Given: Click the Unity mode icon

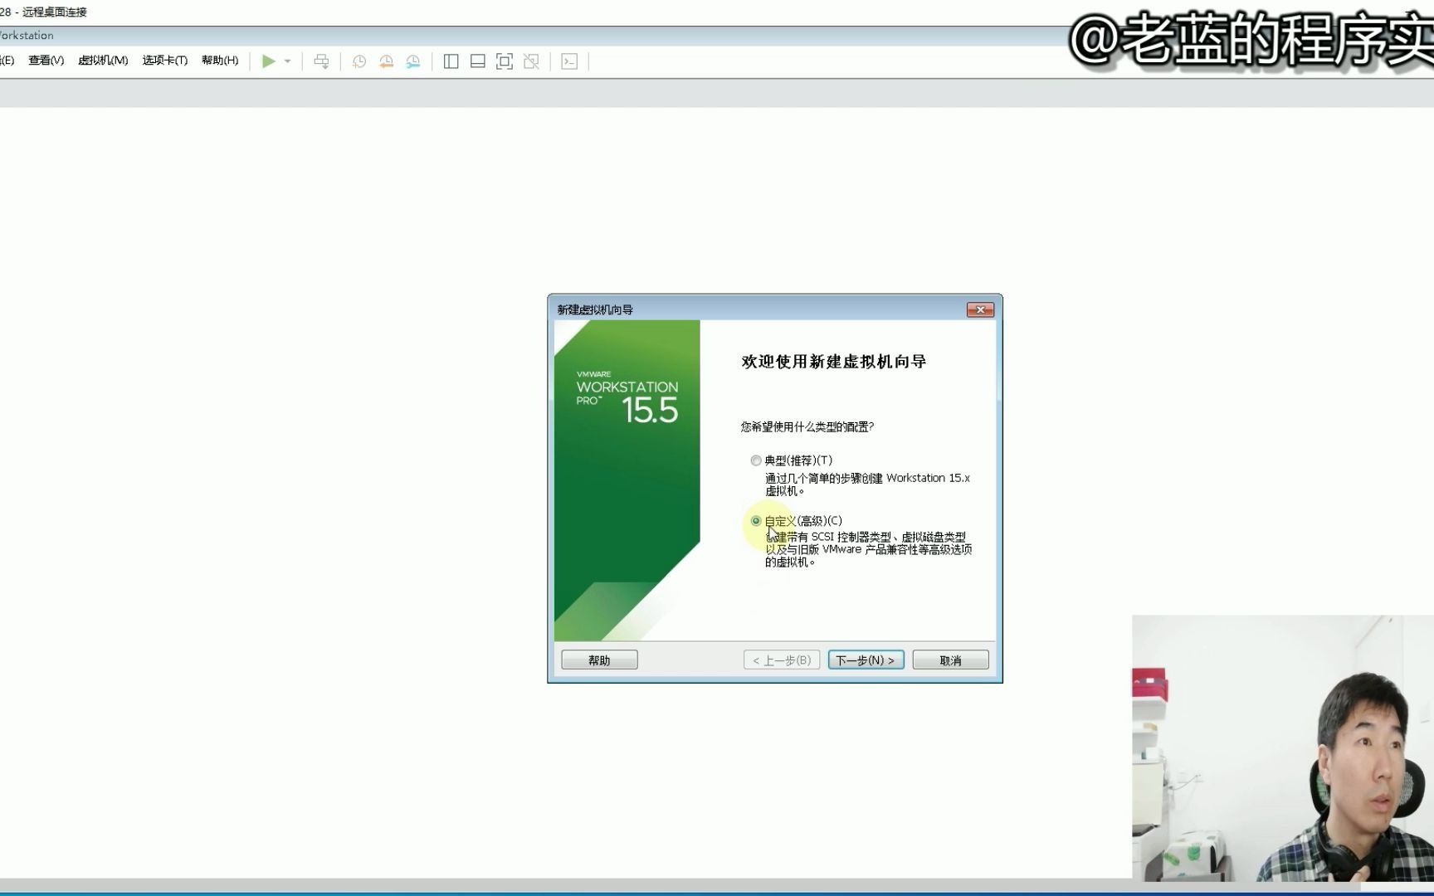Looking at the screenshot, I should 531,61.
